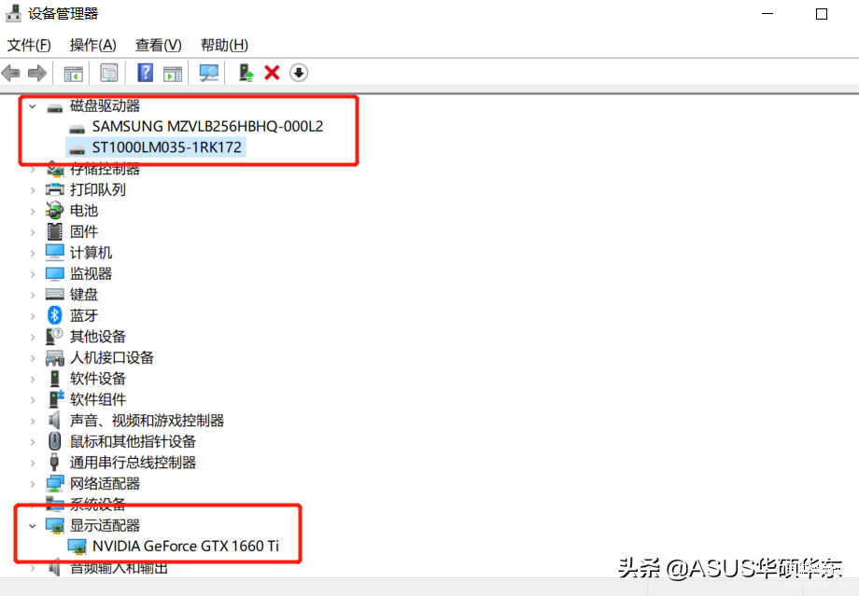Click the Update driver green arrow icon
This screenshot has width=859, height=596.
coord(246,73)
